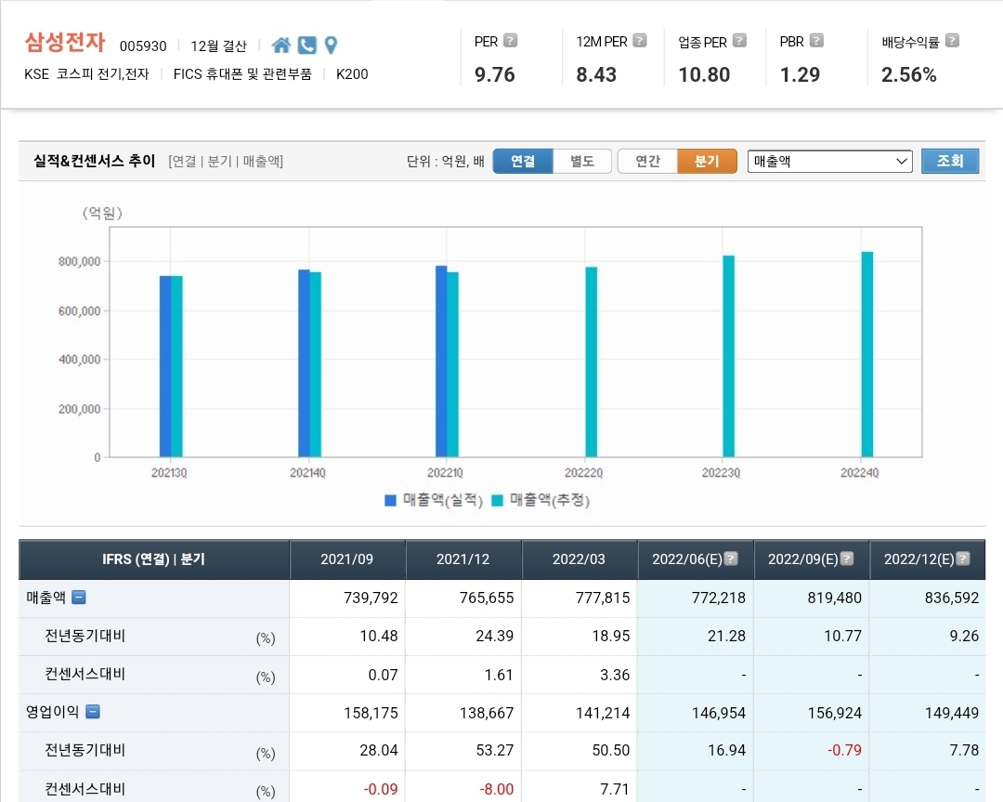1003x802 pixels.
Task: Click the 2022Q4 estimate bar in chart
Action: coord(867,354)
